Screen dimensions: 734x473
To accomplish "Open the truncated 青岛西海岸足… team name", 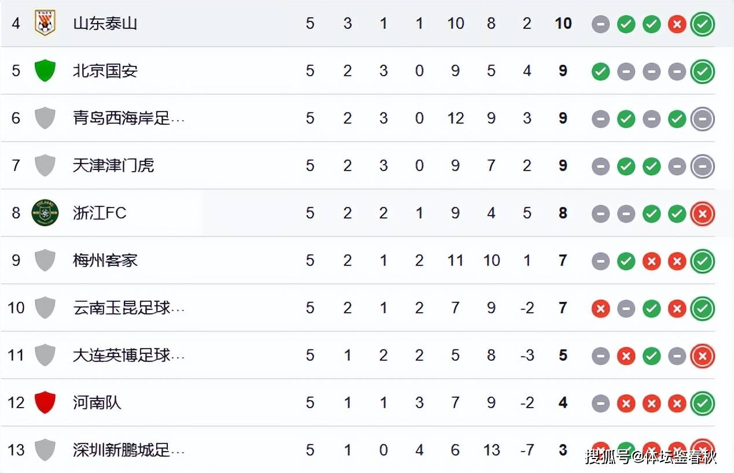I will [129, 118].
